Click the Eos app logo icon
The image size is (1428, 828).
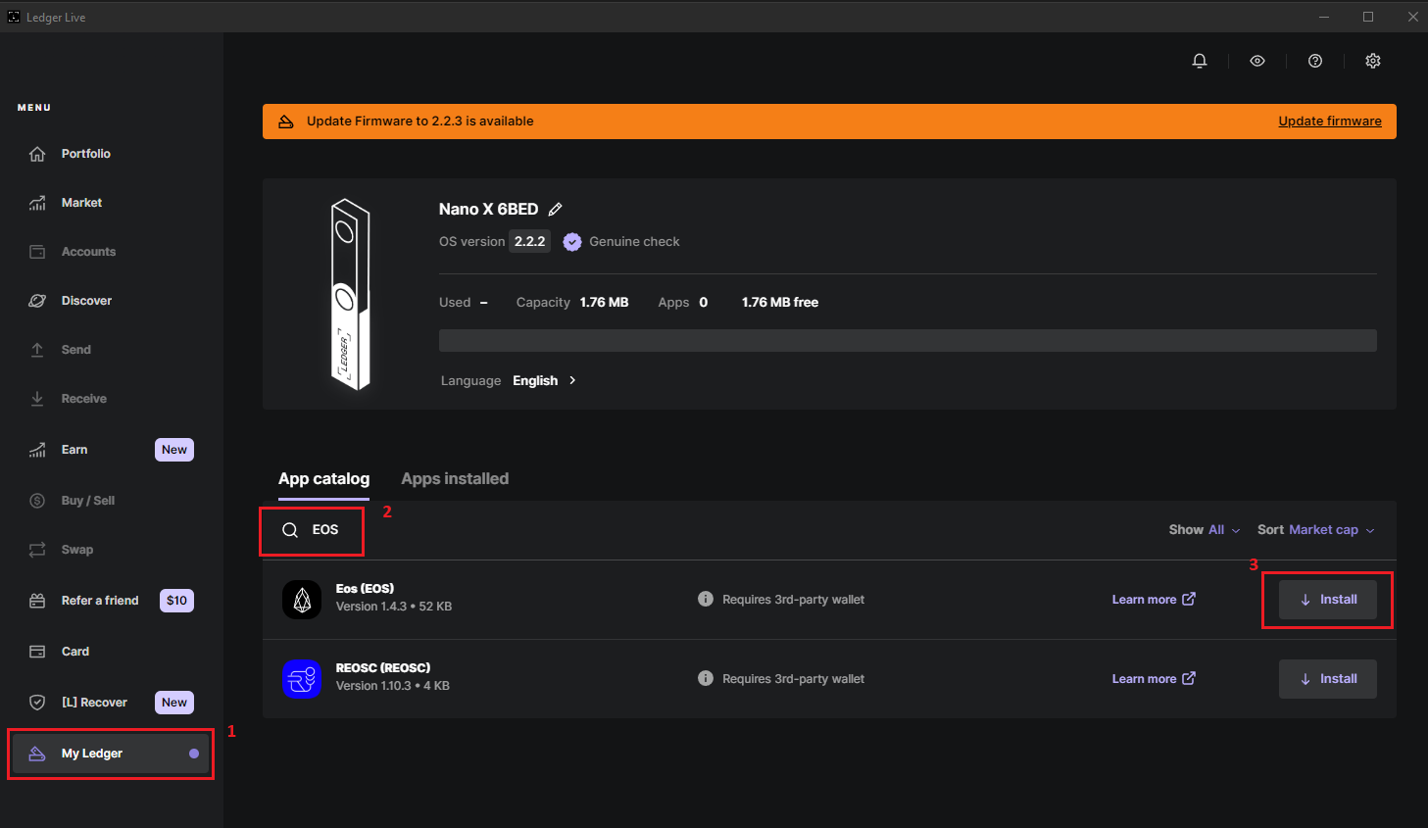[x=302, y=600]
